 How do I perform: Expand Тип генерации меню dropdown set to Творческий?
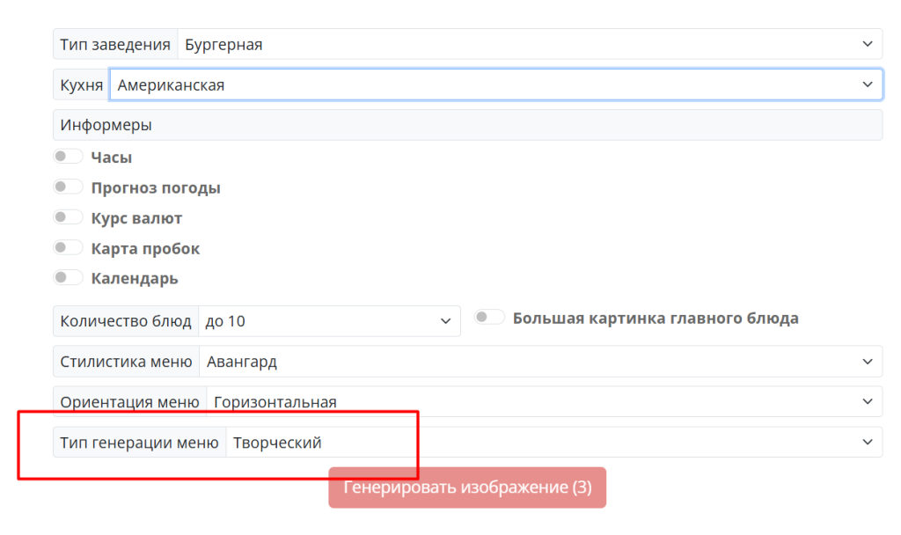pyautogui.click(x=553, y=443)
